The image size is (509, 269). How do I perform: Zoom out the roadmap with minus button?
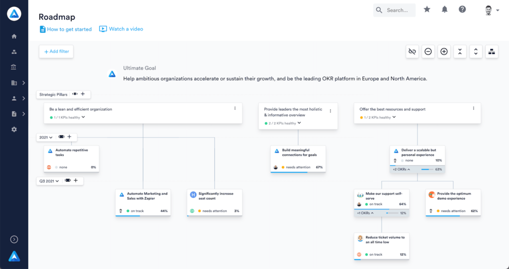428,52
